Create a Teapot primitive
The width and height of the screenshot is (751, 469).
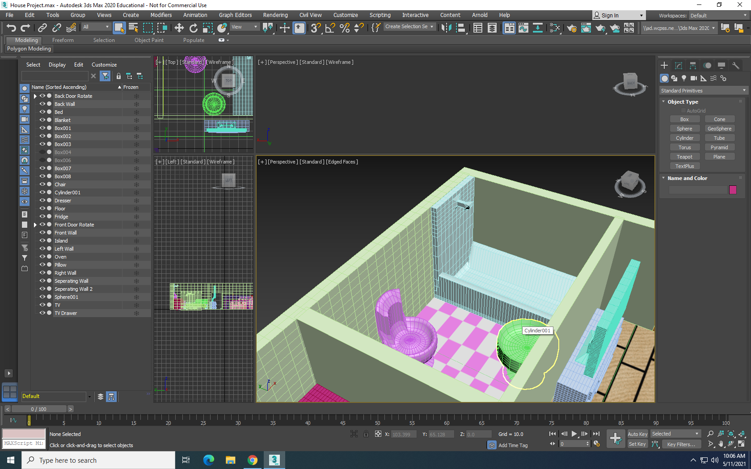click(684, 157)
